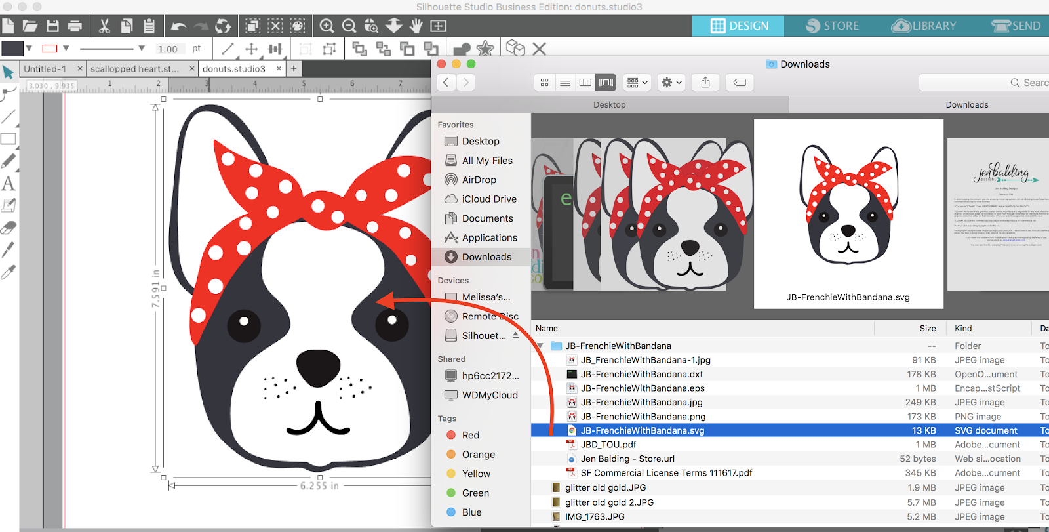
Task: Cut selection with the scissors icon
Action: [x=104, y=26]
